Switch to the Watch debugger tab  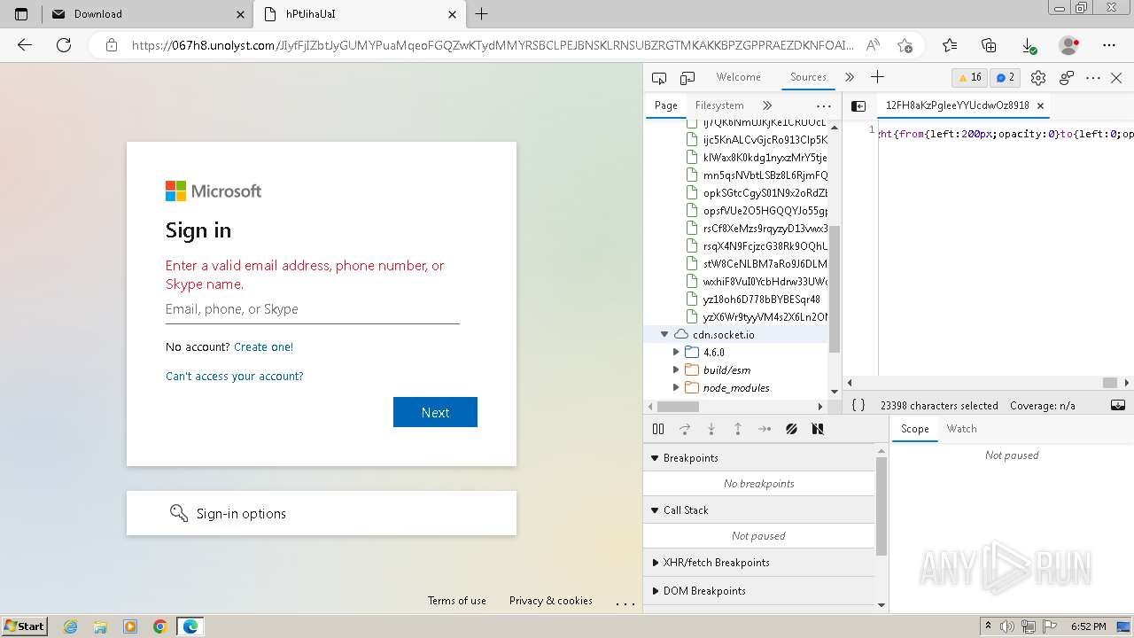click(961, 429)
